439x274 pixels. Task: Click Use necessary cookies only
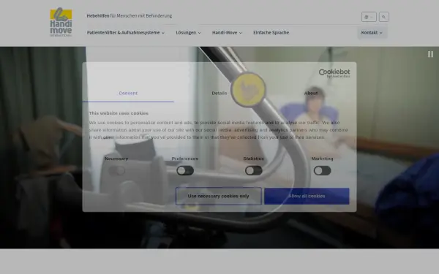(218, 196)
